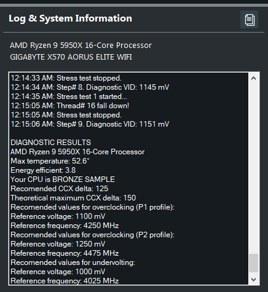Select log line '12:14:33 AM: Stress test stopped.'
Image resolution: width=268 pixels, height=292 pixels.
pyautogui.click(x=66, y=78)
